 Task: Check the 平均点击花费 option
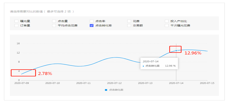click(54, 26)
